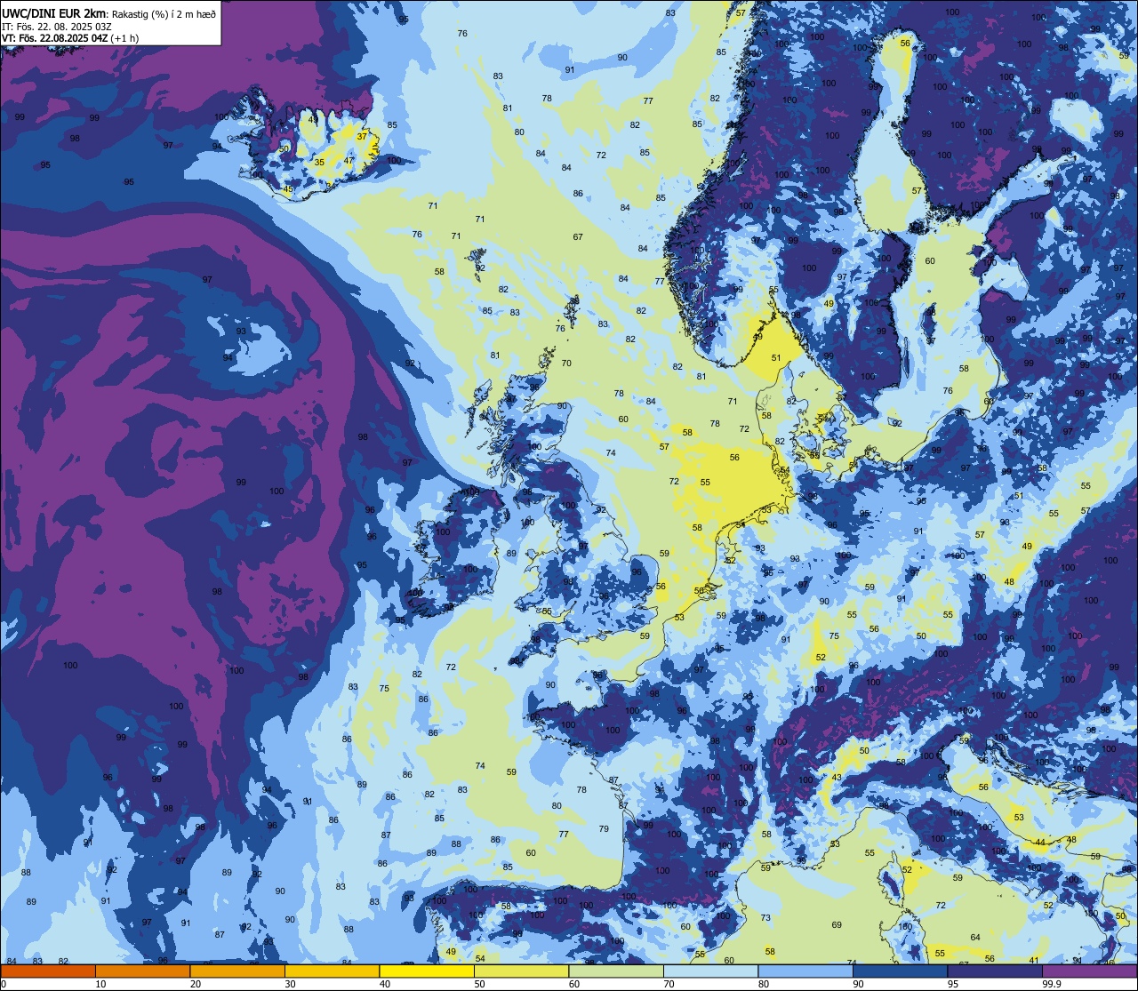Click the 0–10% dark orange legend swatch
This screenshot has height=991, width=1138.
tap(48, 971)
